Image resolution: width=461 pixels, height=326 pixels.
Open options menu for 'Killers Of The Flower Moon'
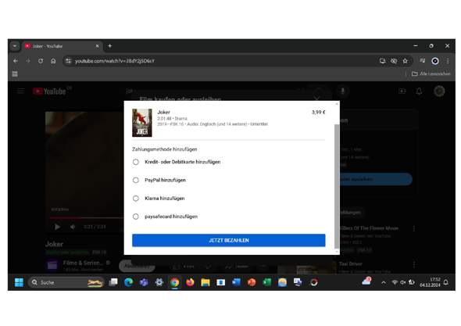(x=414, y=228)
